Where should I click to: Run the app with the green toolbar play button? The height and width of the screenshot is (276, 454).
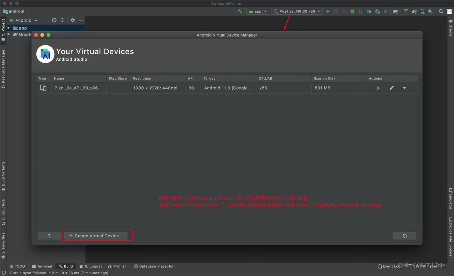coord(328,11)
